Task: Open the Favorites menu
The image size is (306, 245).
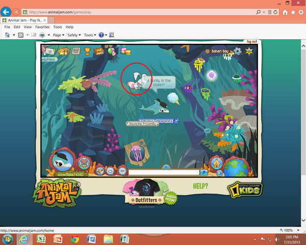Action: (x=42, y=27)
